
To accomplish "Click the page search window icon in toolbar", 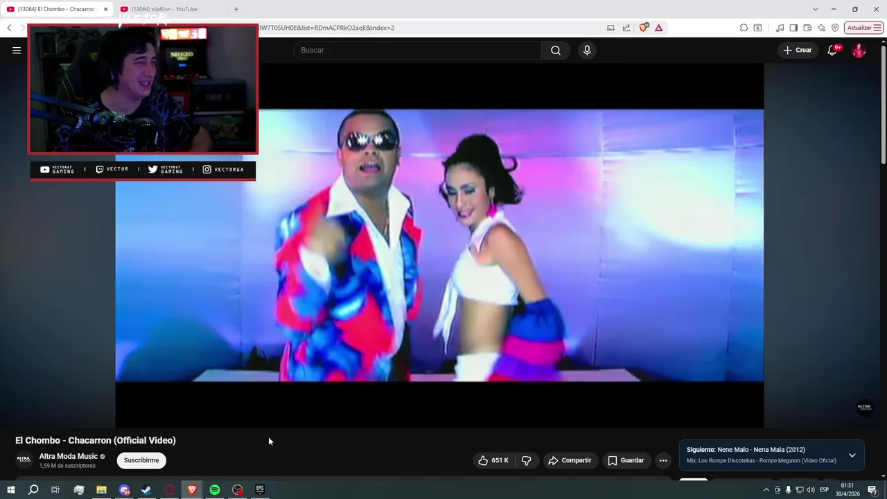I will (757, 28).
